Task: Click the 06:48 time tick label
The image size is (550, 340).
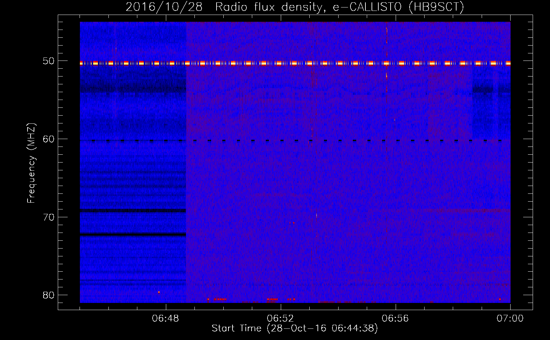Action: 166,319
